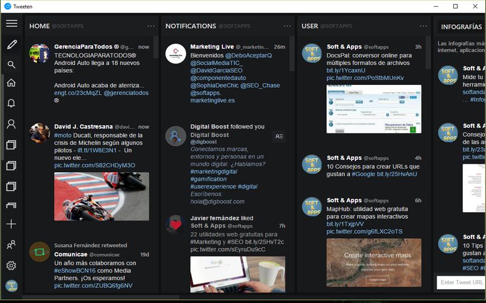Open bit.ly/1YcaxnU link
Screen dimensions: 486x303
(x=346, y=70)
